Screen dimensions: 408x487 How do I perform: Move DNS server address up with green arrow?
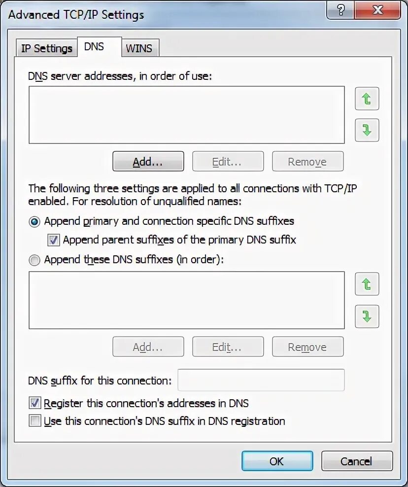pos(367,99)
